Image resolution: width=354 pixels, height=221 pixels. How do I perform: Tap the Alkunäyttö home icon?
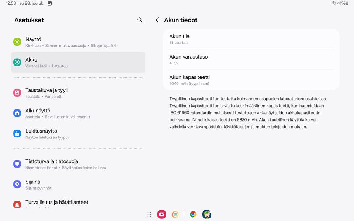coord(17,113)
